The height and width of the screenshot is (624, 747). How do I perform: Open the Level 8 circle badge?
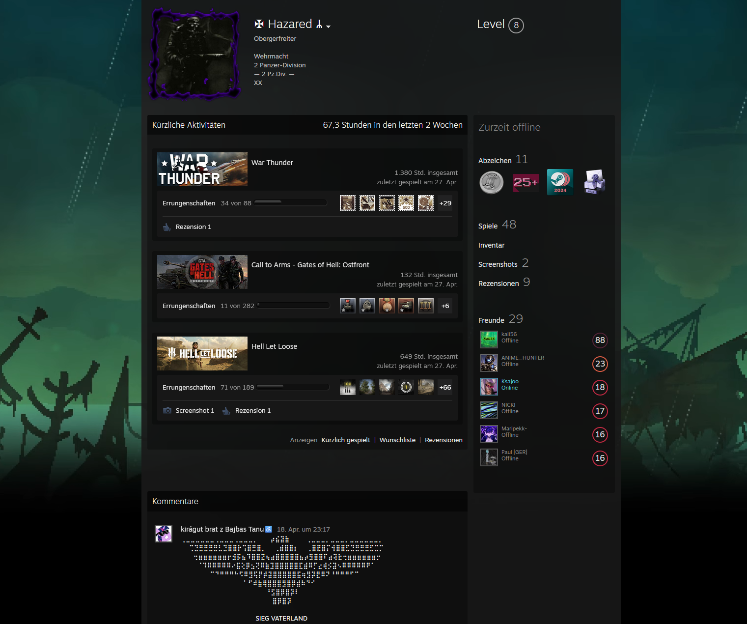(516, 26)
